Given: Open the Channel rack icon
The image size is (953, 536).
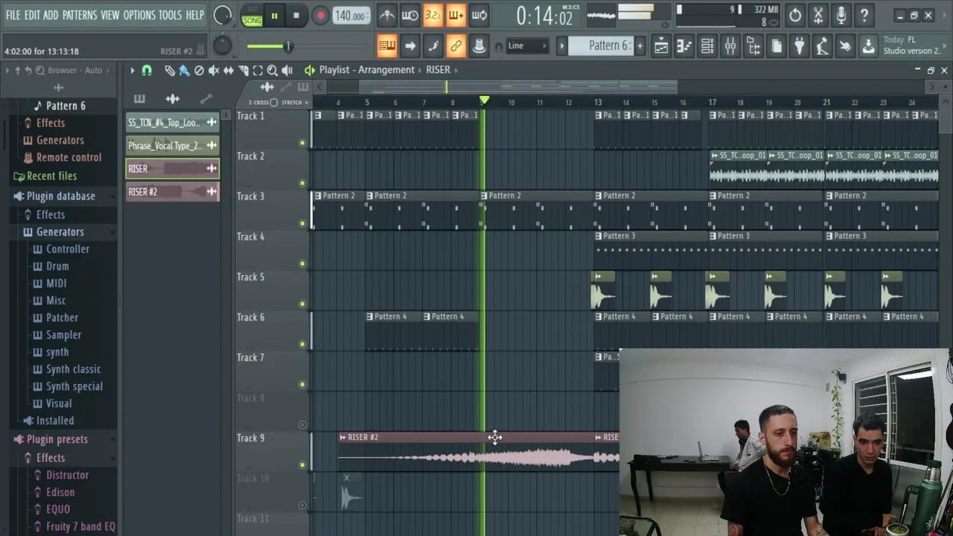Looking at the screenshot, I should 707,46.
